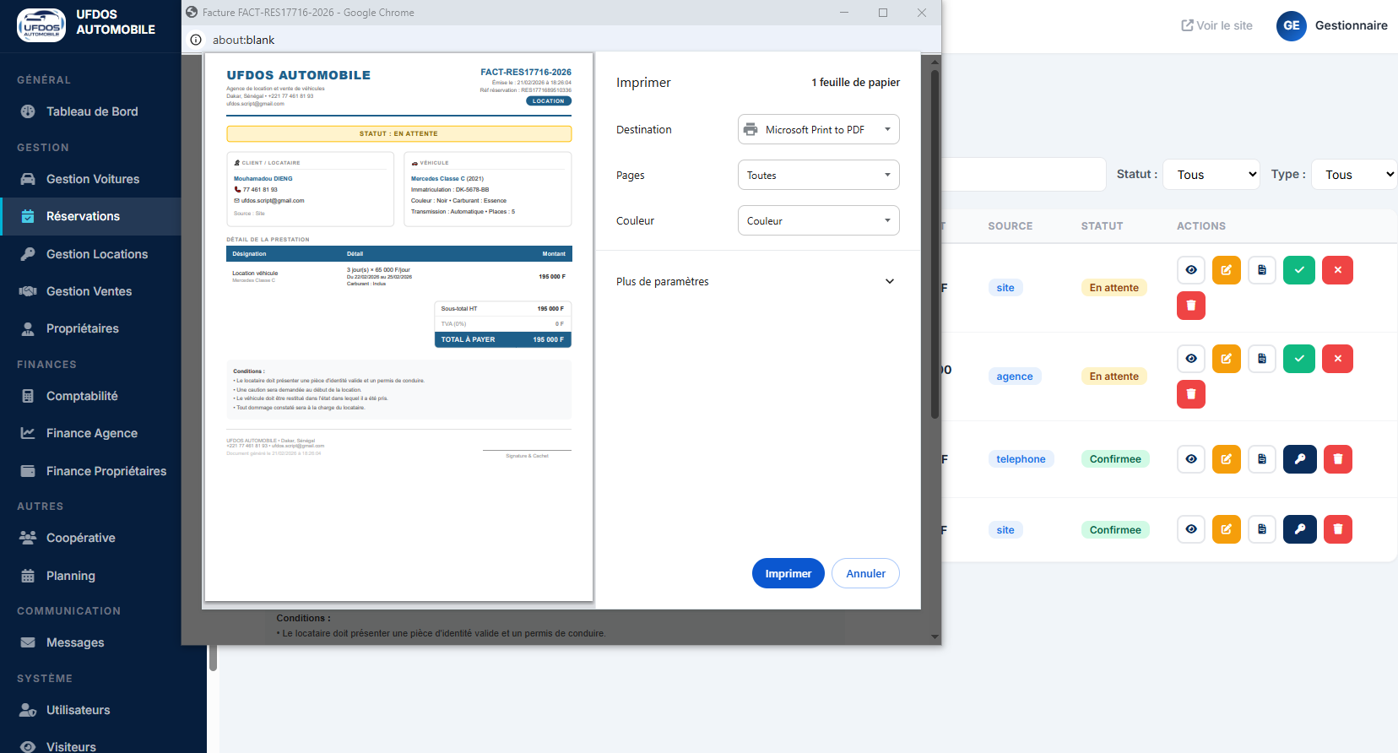Delete the last reservation with trash icon
The width and height of the screenshot is (1398, 753).
click(1337, 529)
